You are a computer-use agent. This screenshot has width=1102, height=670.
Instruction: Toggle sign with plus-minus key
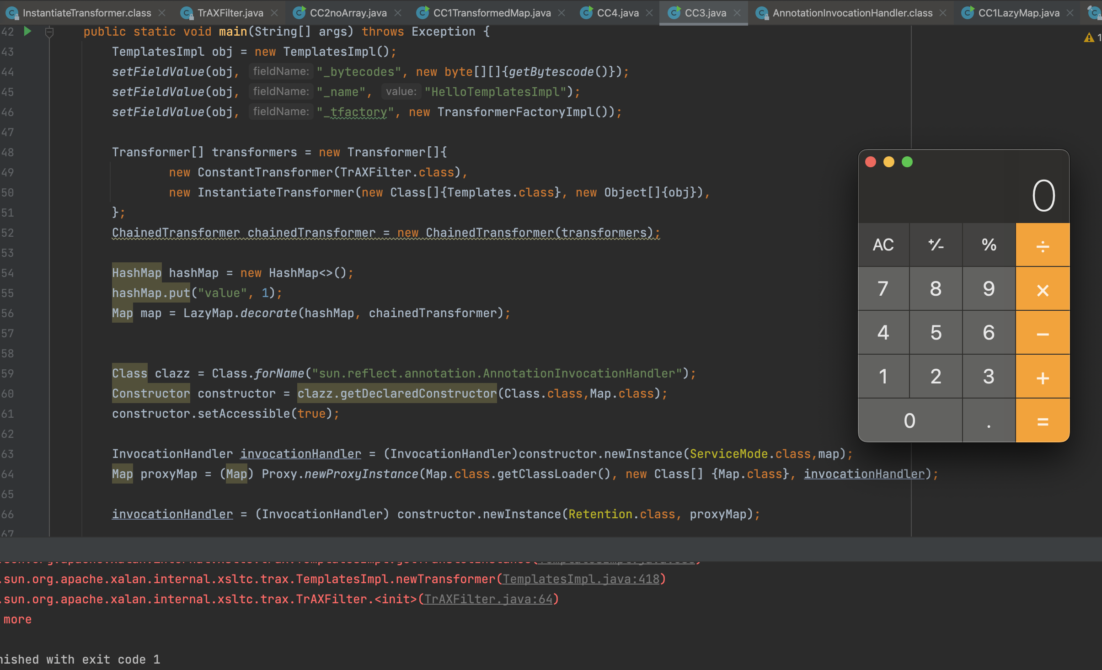tap(936, 245)
